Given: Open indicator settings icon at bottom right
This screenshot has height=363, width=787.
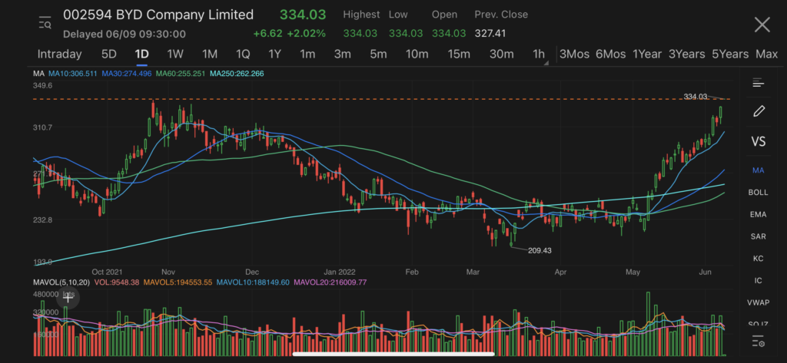Looking at the screenshot, I should click(x=759, y=343).
